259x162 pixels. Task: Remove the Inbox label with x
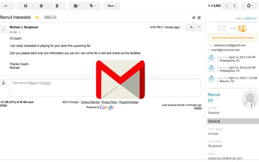pos(55,17)
